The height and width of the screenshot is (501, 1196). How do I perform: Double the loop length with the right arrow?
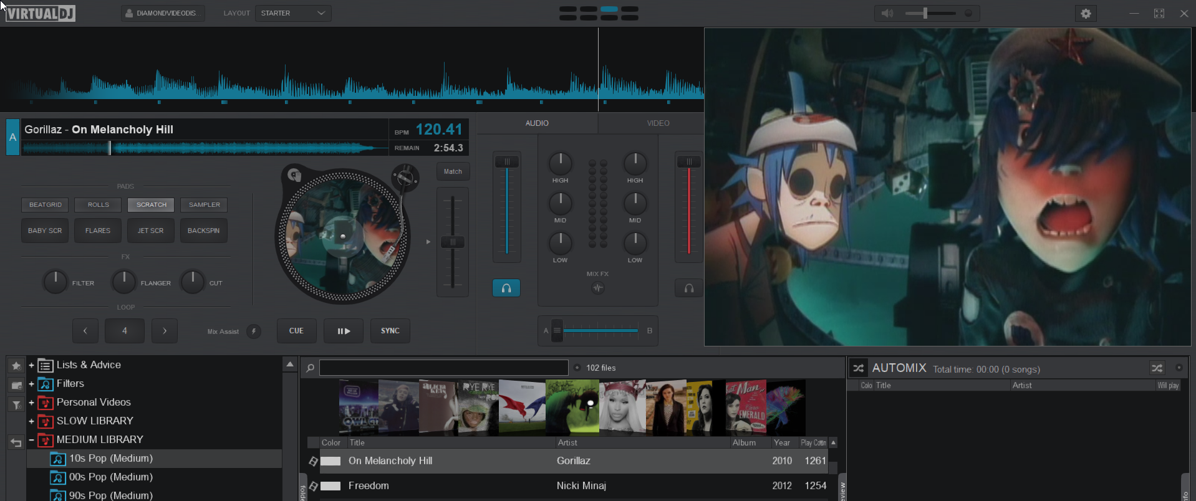tap(165, 331)
